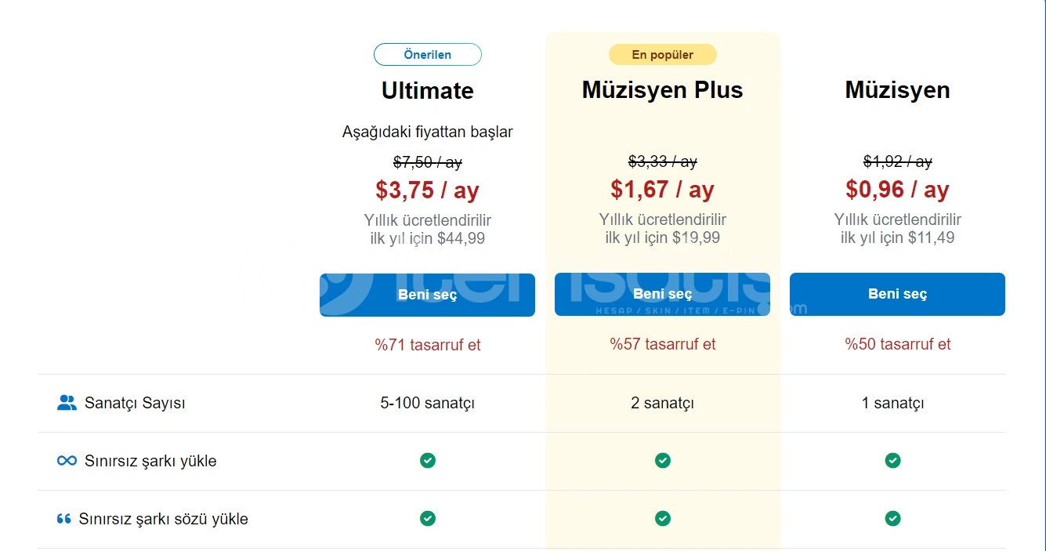1046x551 pixels.
Task: Click the Sanatçı Sayısı row label
Action: click(135, 404)
